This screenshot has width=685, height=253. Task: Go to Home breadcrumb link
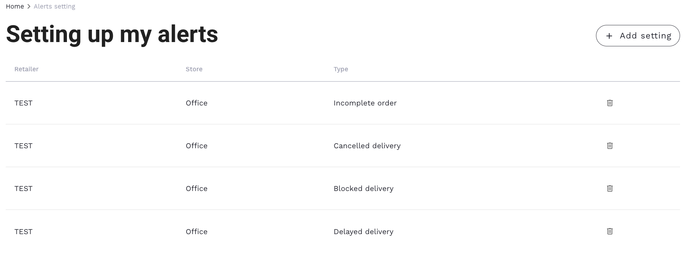[15, 6]
